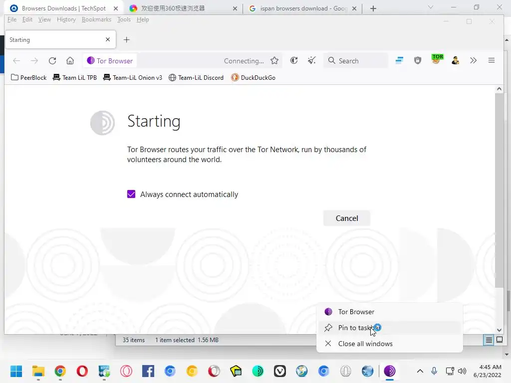The width and height of the screenshot is (511, 383).
Task: Choose Pin to taskbar
Action: (389, 328)
